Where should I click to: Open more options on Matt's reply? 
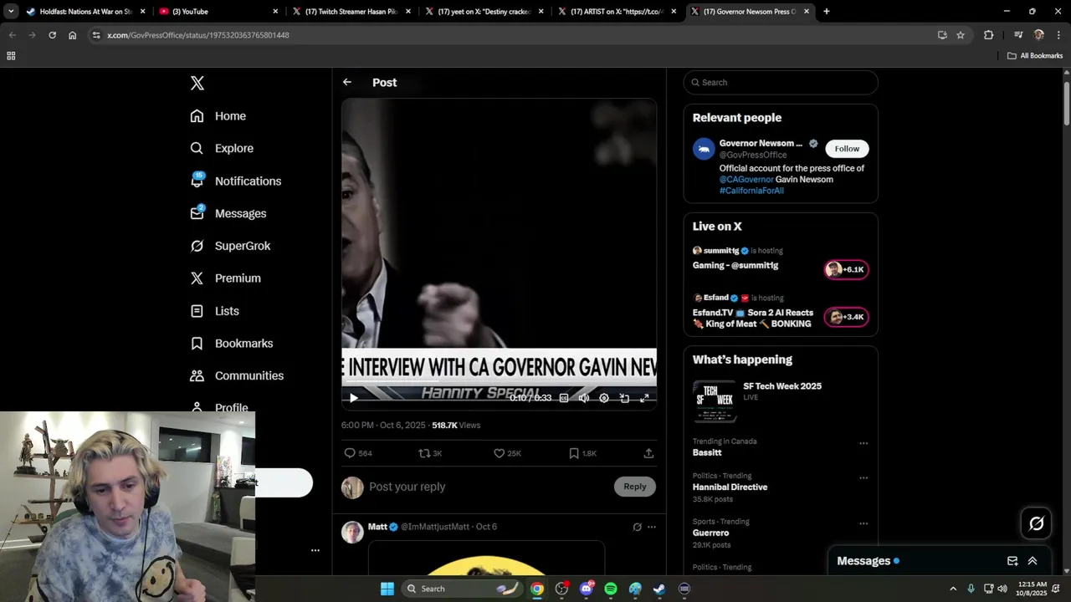652,527
